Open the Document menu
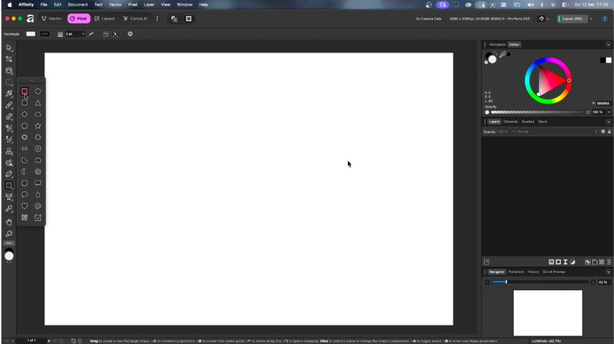614x344 pixels. tap(77, 4)
